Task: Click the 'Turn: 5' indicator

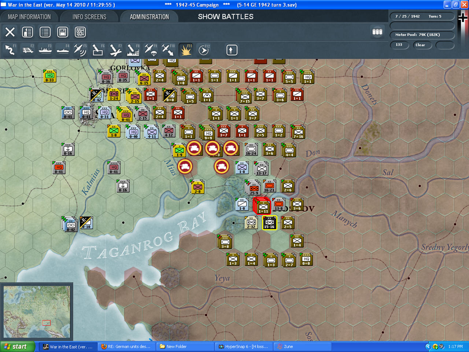Action: tap(435, 16)
